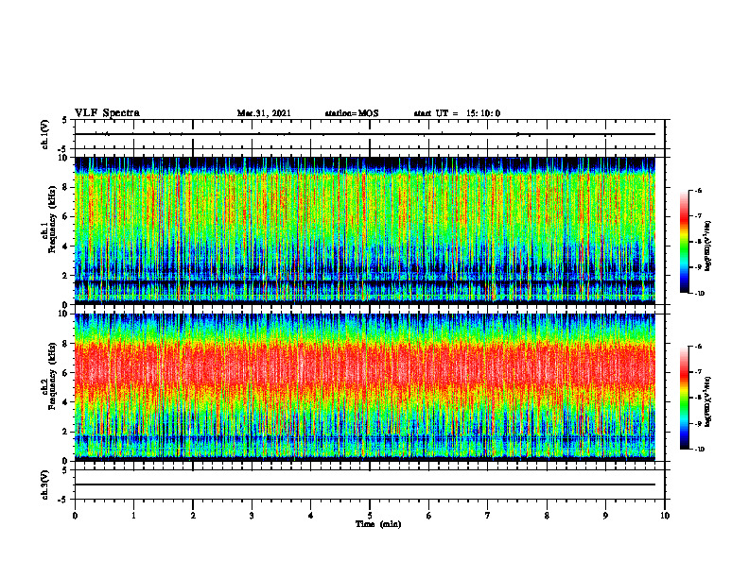Click the ch.1 colorbar "-10" scale value
The image size is (749, 578).
699,294
